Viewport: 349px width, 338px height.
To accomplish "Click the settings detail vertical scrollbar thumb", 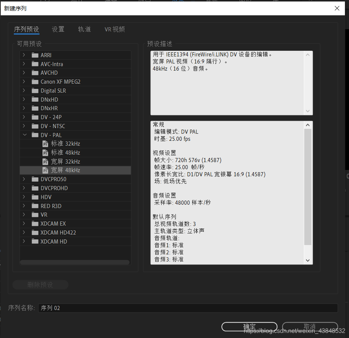I will (x=308, y=187).
